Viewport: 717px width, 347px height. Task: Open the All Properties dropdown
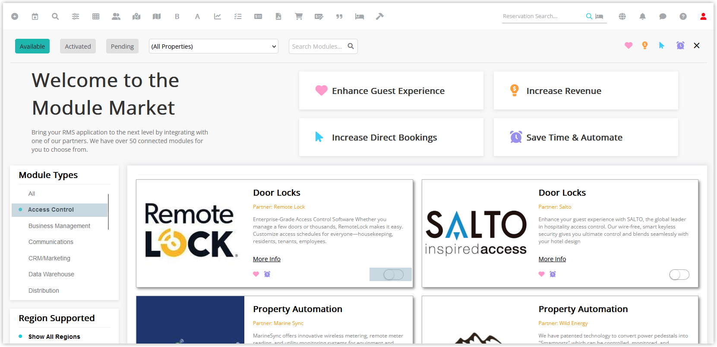(214, 46)
